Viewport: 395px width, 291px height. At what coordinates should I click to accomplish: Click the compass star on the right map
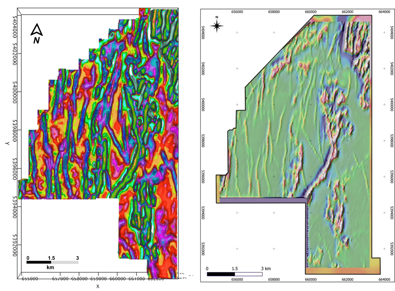click(217, 26)
